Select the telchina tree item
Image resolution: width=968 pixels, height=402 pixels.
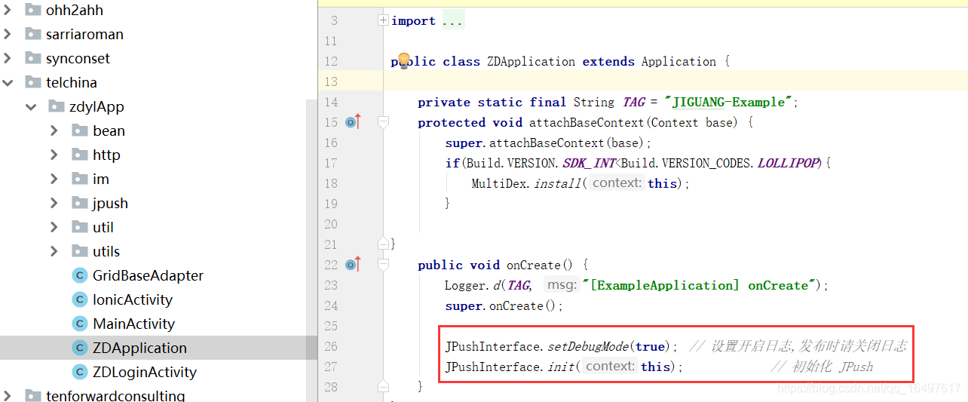[x=72, y=82]
